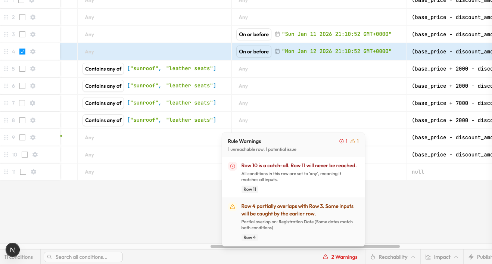492x264 pixels.
Task: Click calendar icon beside Sun Jan 11 date
Action: point(277,34)
